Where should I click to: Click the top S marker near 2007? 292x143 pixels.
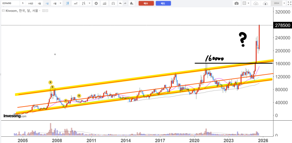coord(50,82)
